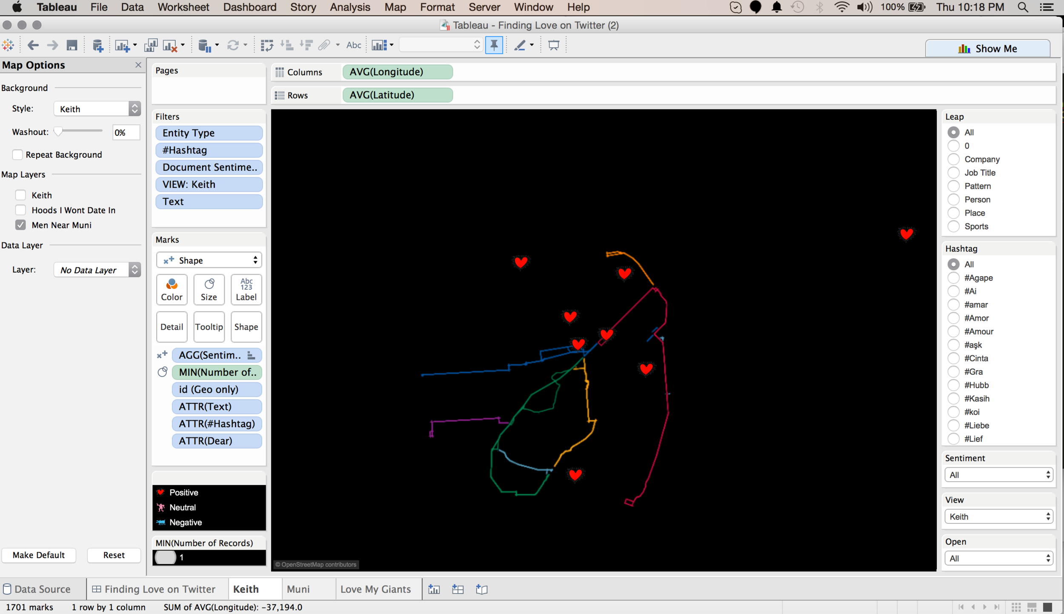Click the paperclip group members icon
This screenshot has height=614, width=1064.
point(324,45)
